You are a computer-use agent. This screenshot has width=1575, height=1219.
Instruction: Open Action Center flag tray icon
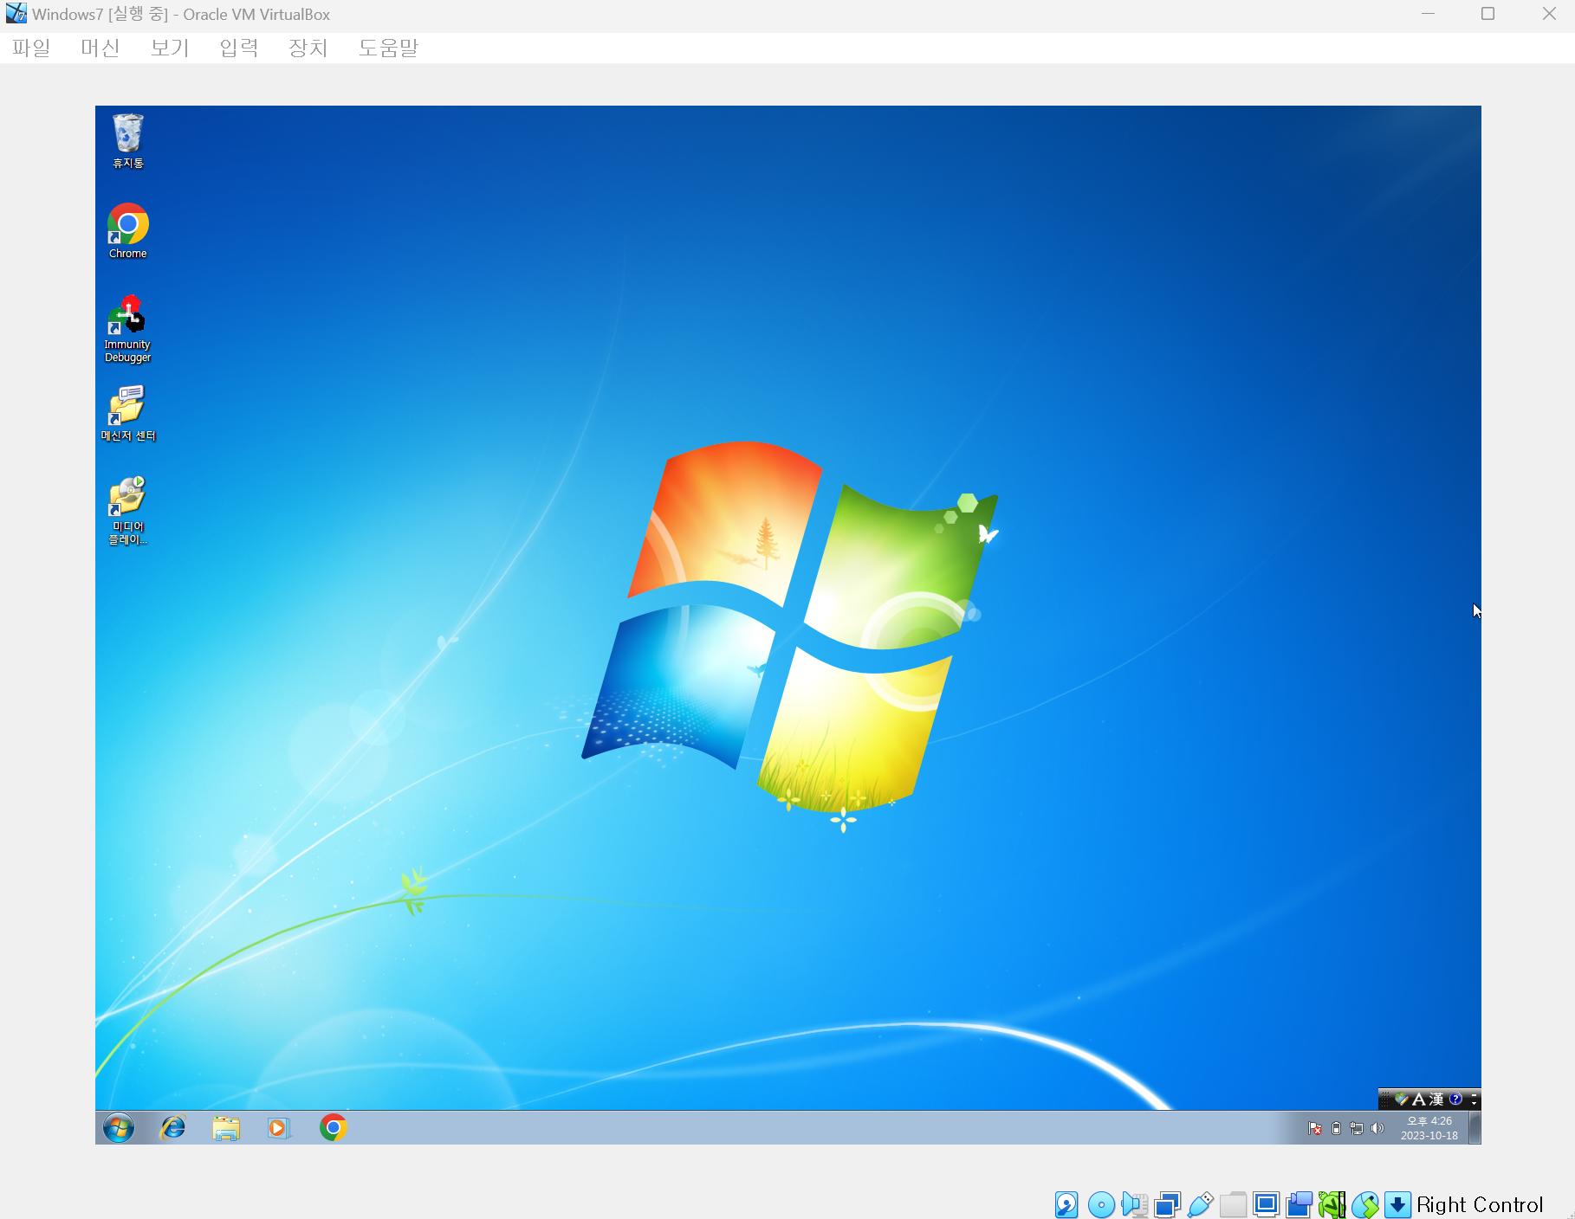click(x=1315, y=1128)
